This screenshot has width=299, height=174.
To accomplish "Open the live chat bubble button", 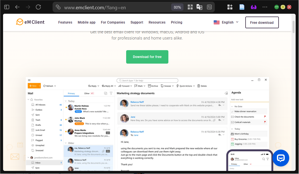I will pyautogui.click(x=281, y=158).
